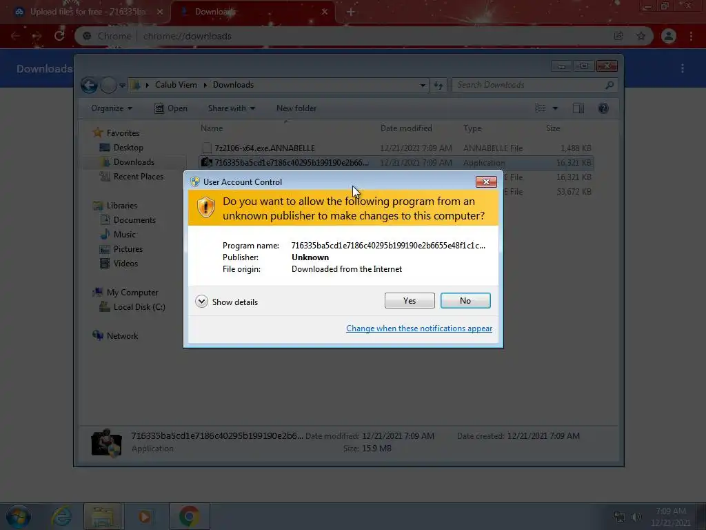
Task: Click No in the User Account Control dialog
Action: [465, 301]
